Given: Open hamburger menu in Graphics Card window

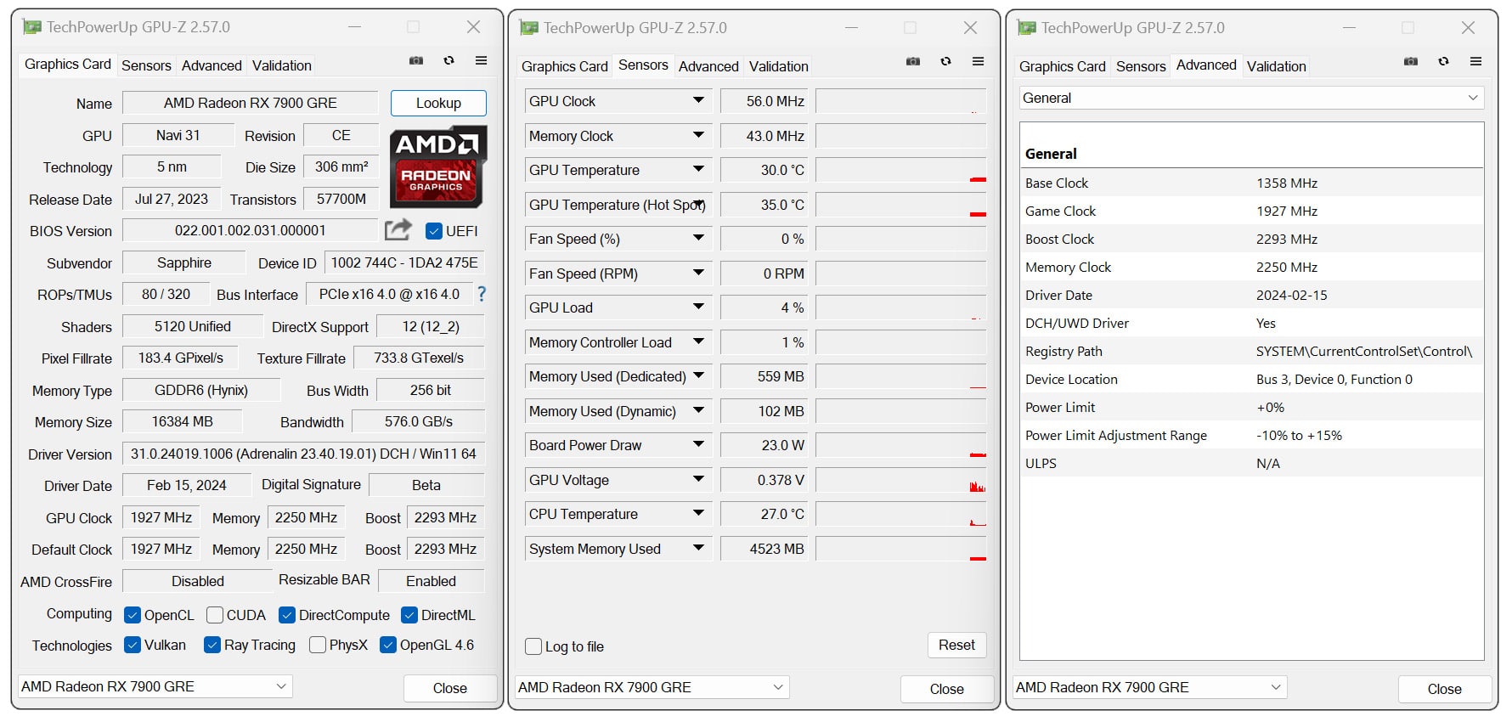Looking at the screenshot, I should click(481, 61).
